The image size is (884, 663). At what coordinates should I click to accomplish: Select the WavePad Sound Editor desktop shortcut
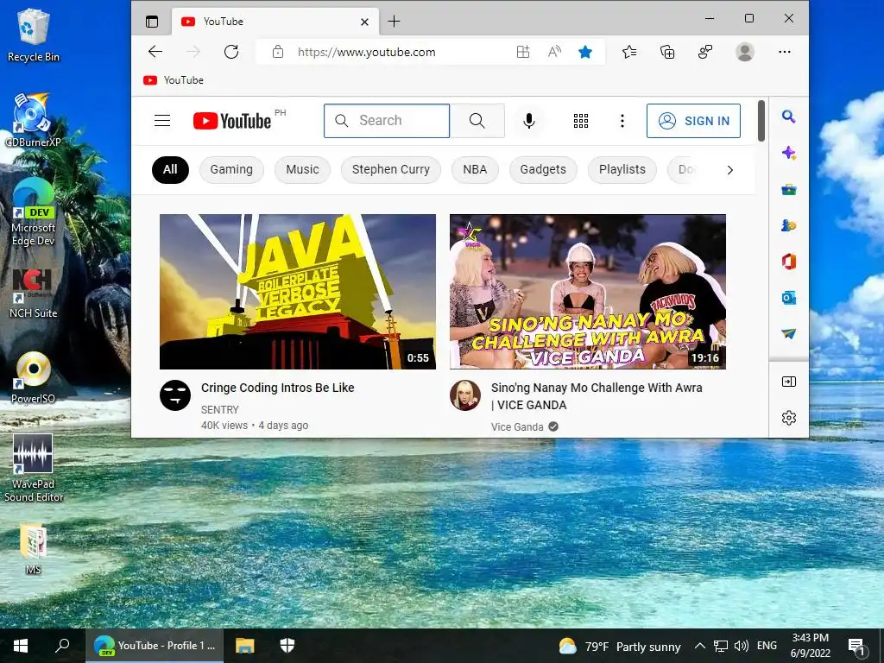coord(34,468)
